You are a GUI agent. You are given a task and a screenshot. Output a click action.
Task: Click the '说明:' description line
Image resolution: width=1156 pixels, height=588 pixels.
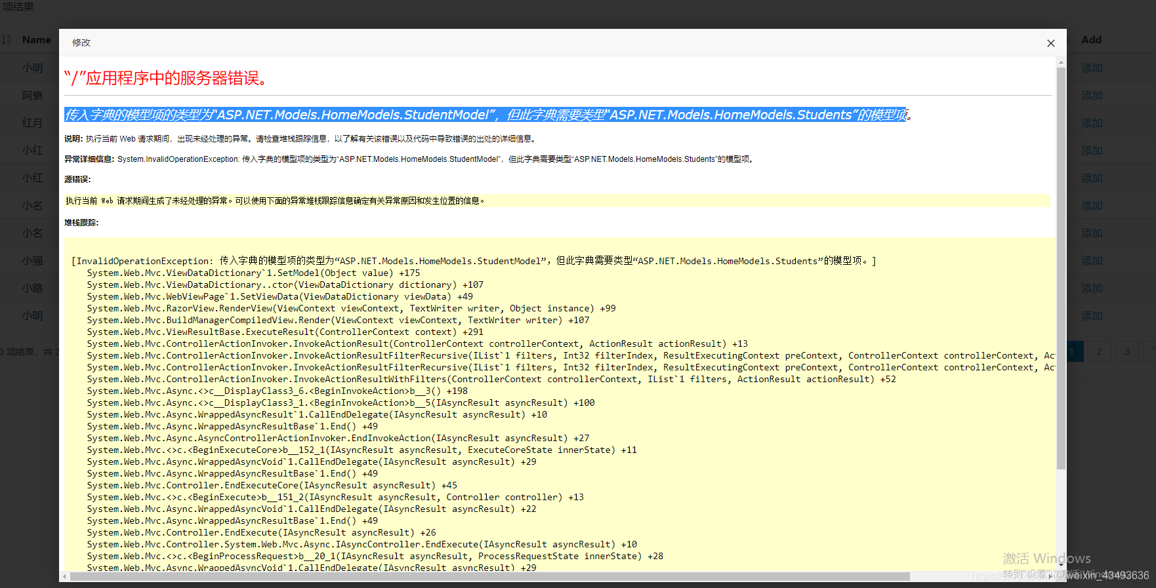[301, 139]
